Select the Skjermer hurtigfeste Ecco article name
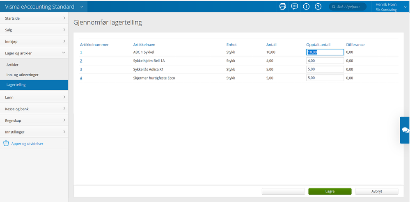The image size is (410, 202). 154,78
